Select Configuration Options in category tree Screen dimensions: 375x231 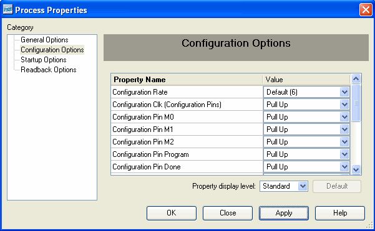point(52,50)
